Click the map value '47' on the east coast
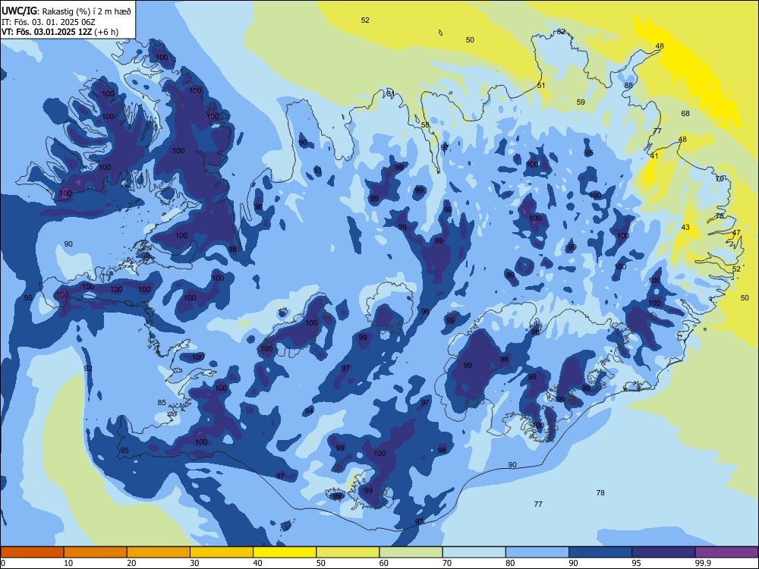The height and width of the screenshot is (569, 759). point(736,232)
